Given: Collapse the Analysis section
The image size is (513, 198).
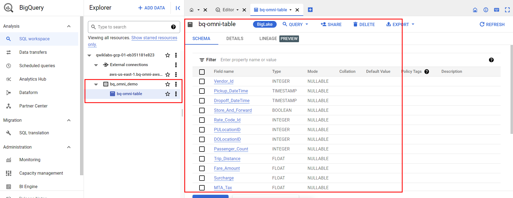Looking at the screenshot, I should pyautogui.click(x=69, y=26).
